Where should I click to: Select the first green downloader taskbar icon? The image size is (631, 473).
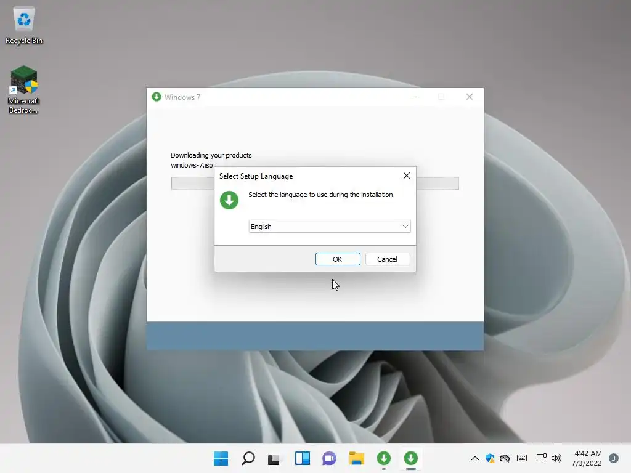point(383,458)
